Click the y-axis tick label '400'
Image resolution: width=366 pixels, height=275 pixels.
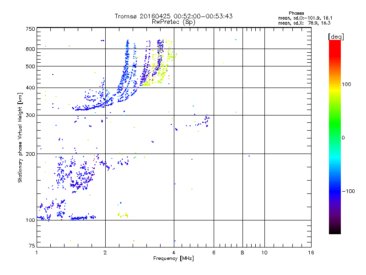pos(30,88)
